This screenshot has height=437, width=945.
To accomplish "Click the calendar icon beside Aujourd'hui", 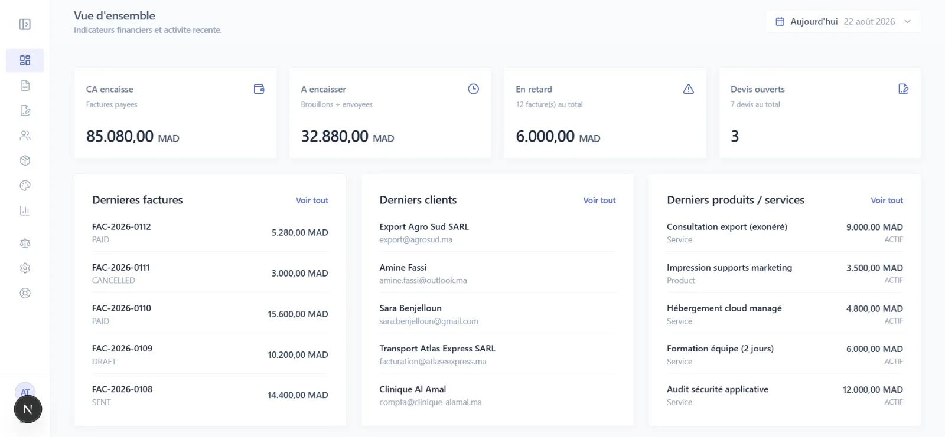I will [780, 22].
